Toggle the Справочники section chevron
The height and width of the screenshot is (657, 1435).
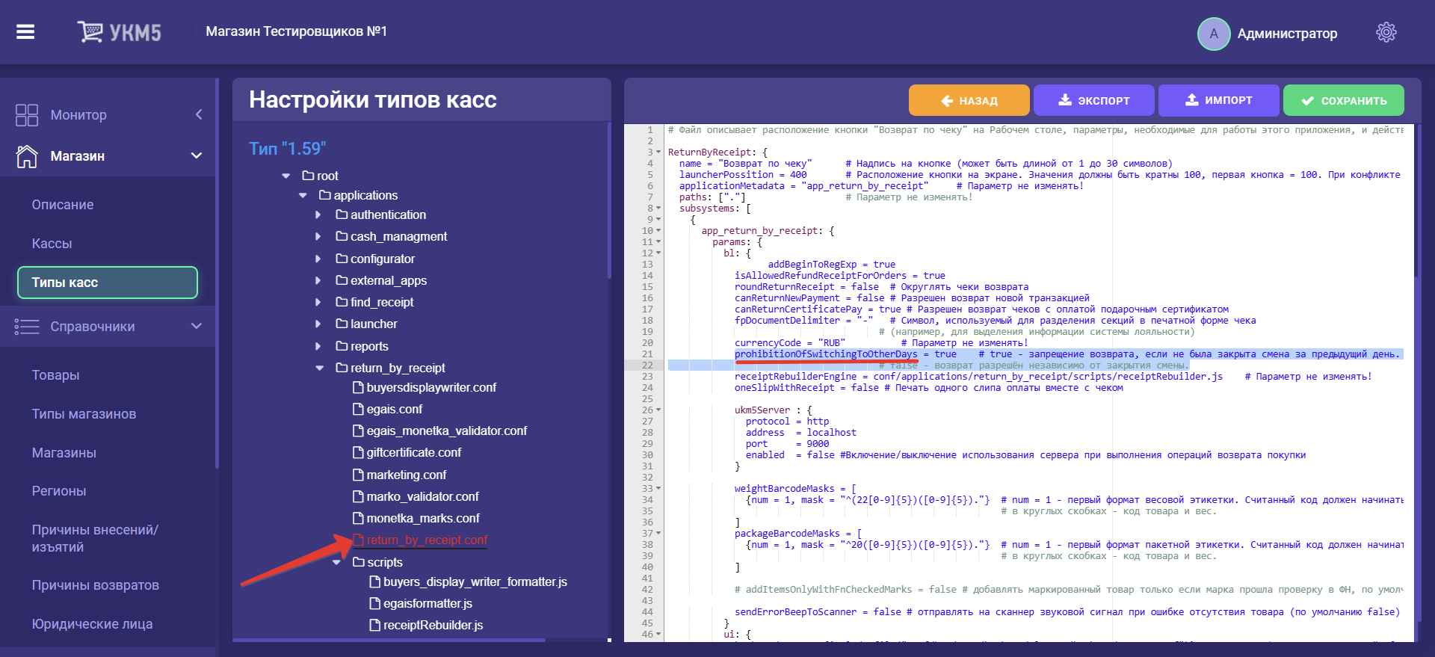tap(197, 326)
